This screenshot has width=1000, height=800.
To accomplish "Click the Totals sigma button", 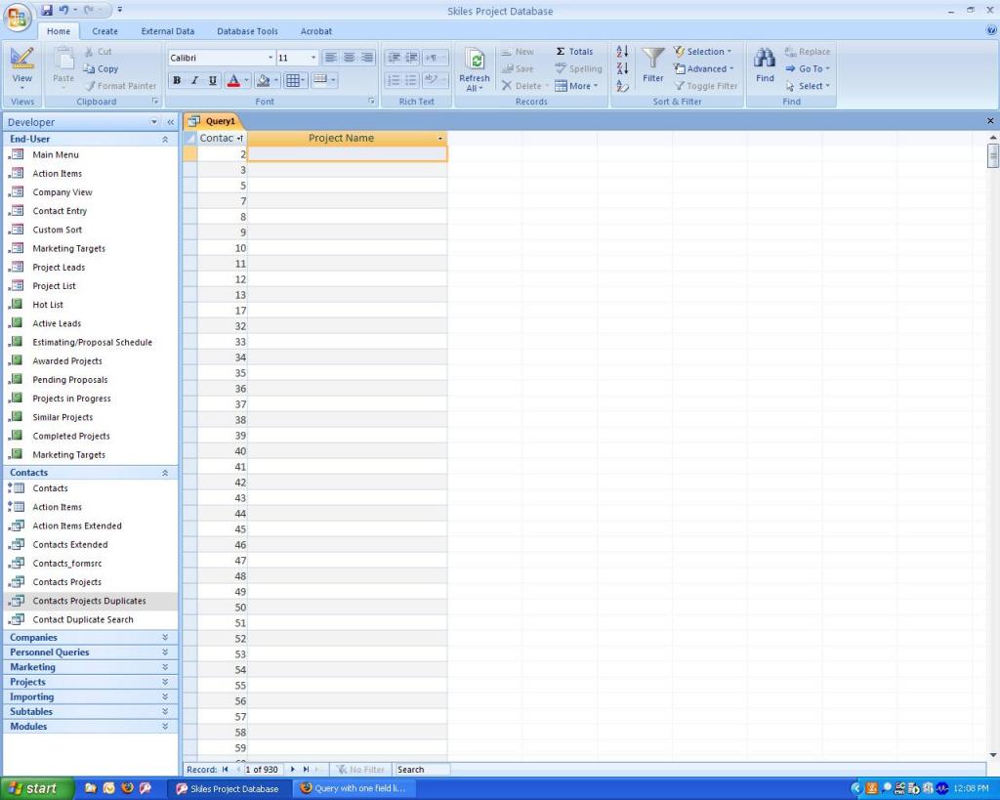I will [574, 52].
